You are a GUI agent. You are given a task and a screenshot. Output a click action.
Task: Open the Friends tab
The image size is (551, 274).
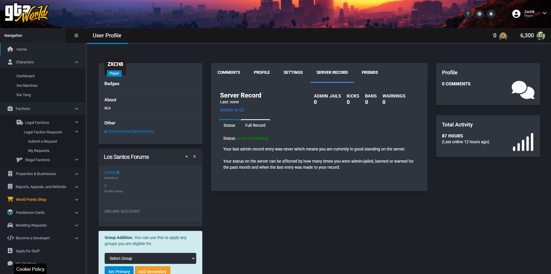pos(370,72)
